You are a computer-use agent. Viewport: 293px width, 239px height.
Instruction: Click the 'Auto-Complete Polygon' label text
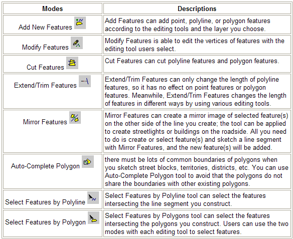[x=45, y=166]
